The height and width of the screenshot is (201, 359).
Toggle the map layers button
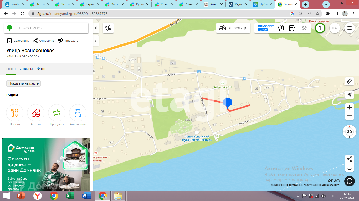[x=304, y=28]
